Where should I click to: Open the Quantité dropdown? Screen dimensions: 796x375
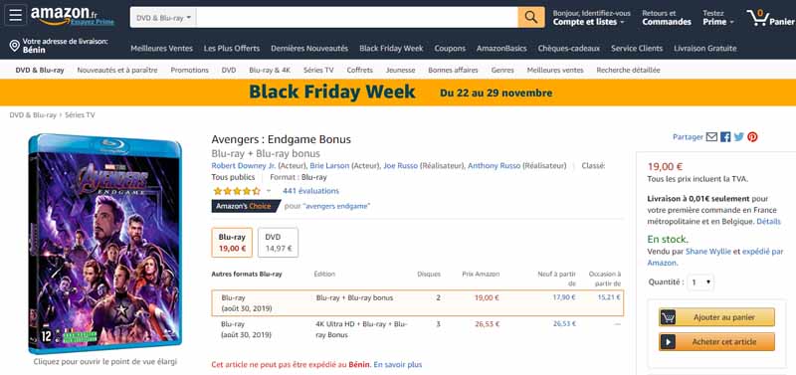(700, 282)
